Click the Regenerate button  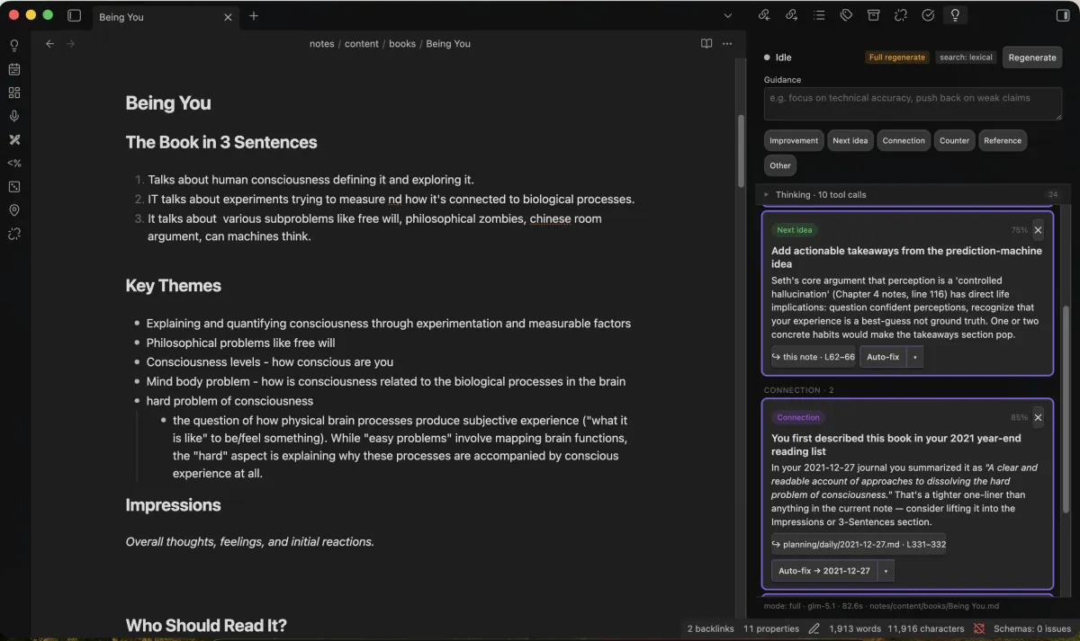1032,58
